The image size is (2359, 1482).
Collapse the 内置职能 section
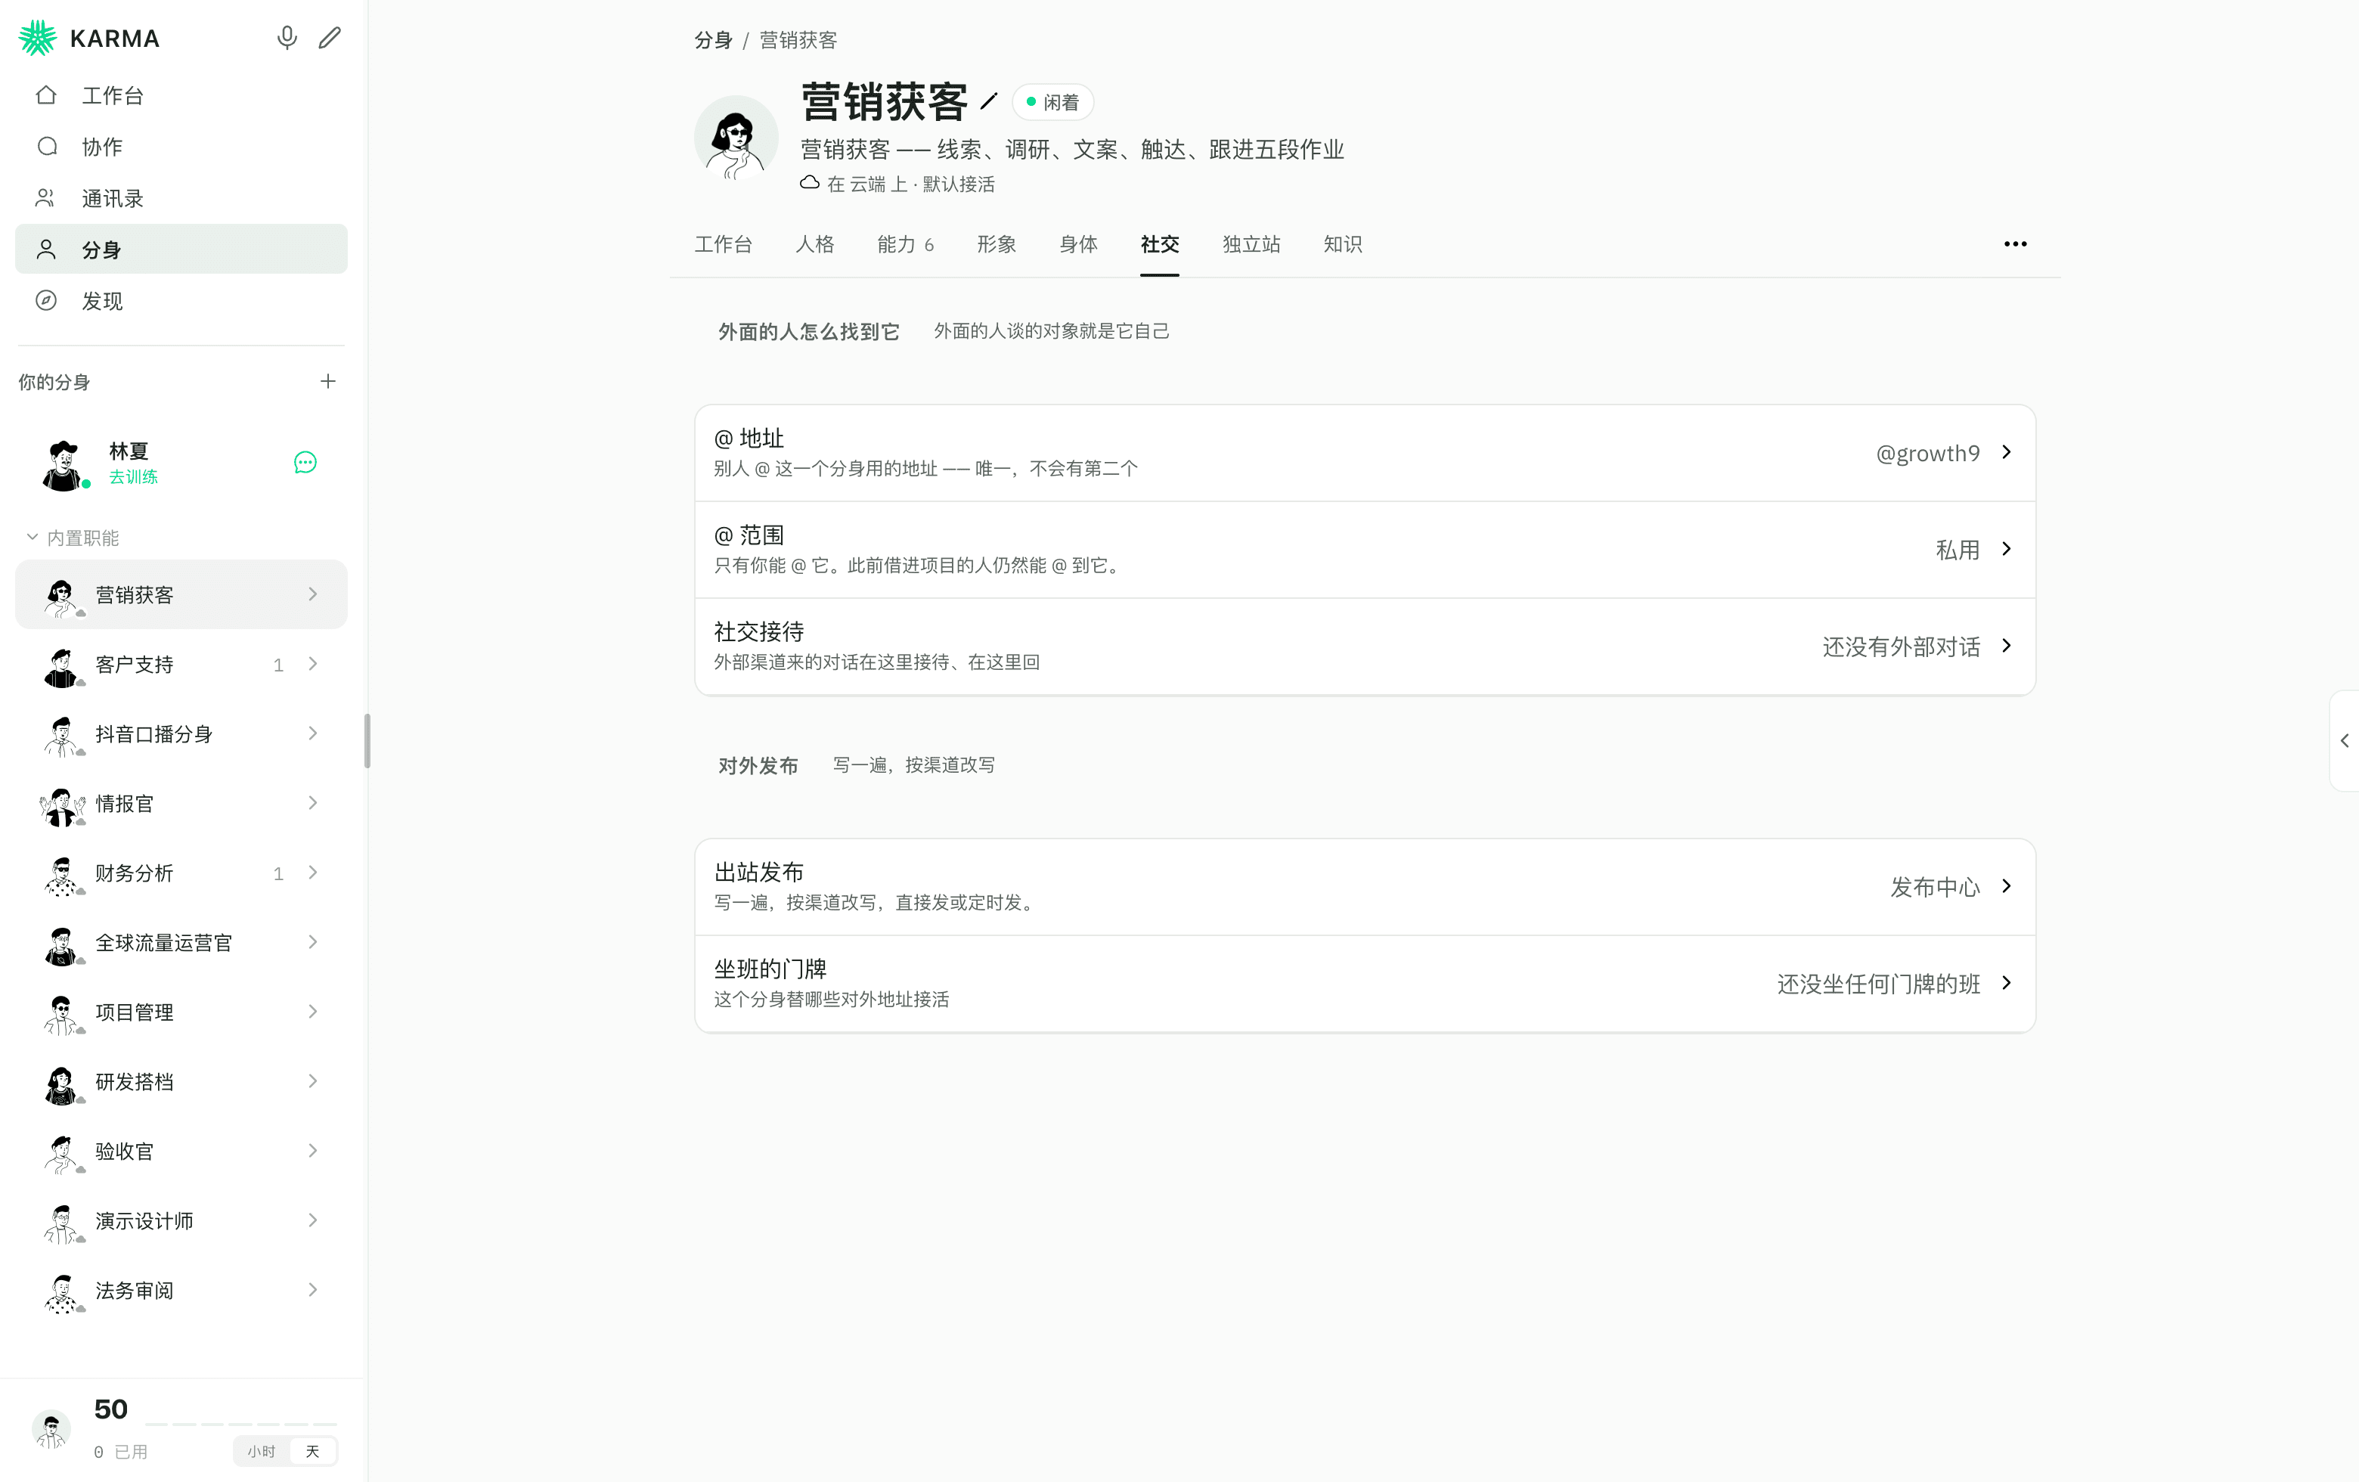pyautogui.click(x=72, y=538)
